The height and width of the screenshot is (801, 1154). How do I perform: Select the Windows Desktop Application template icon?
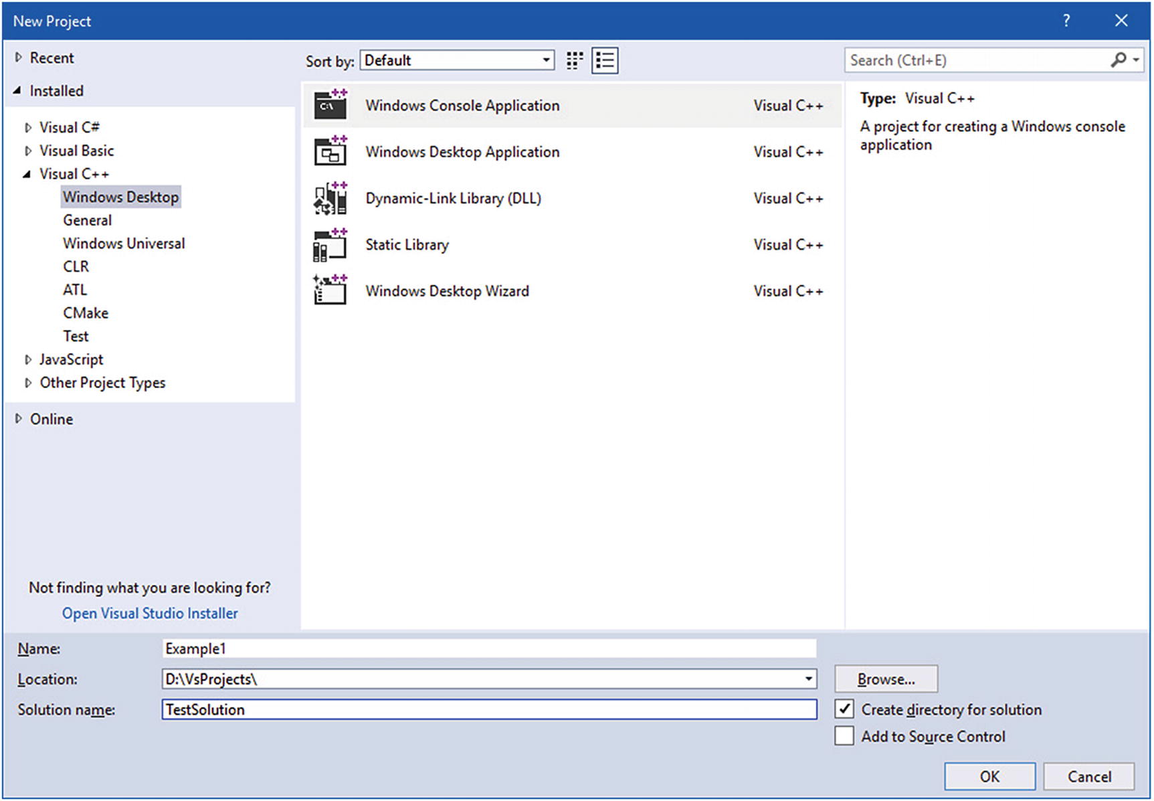point(330,151)
